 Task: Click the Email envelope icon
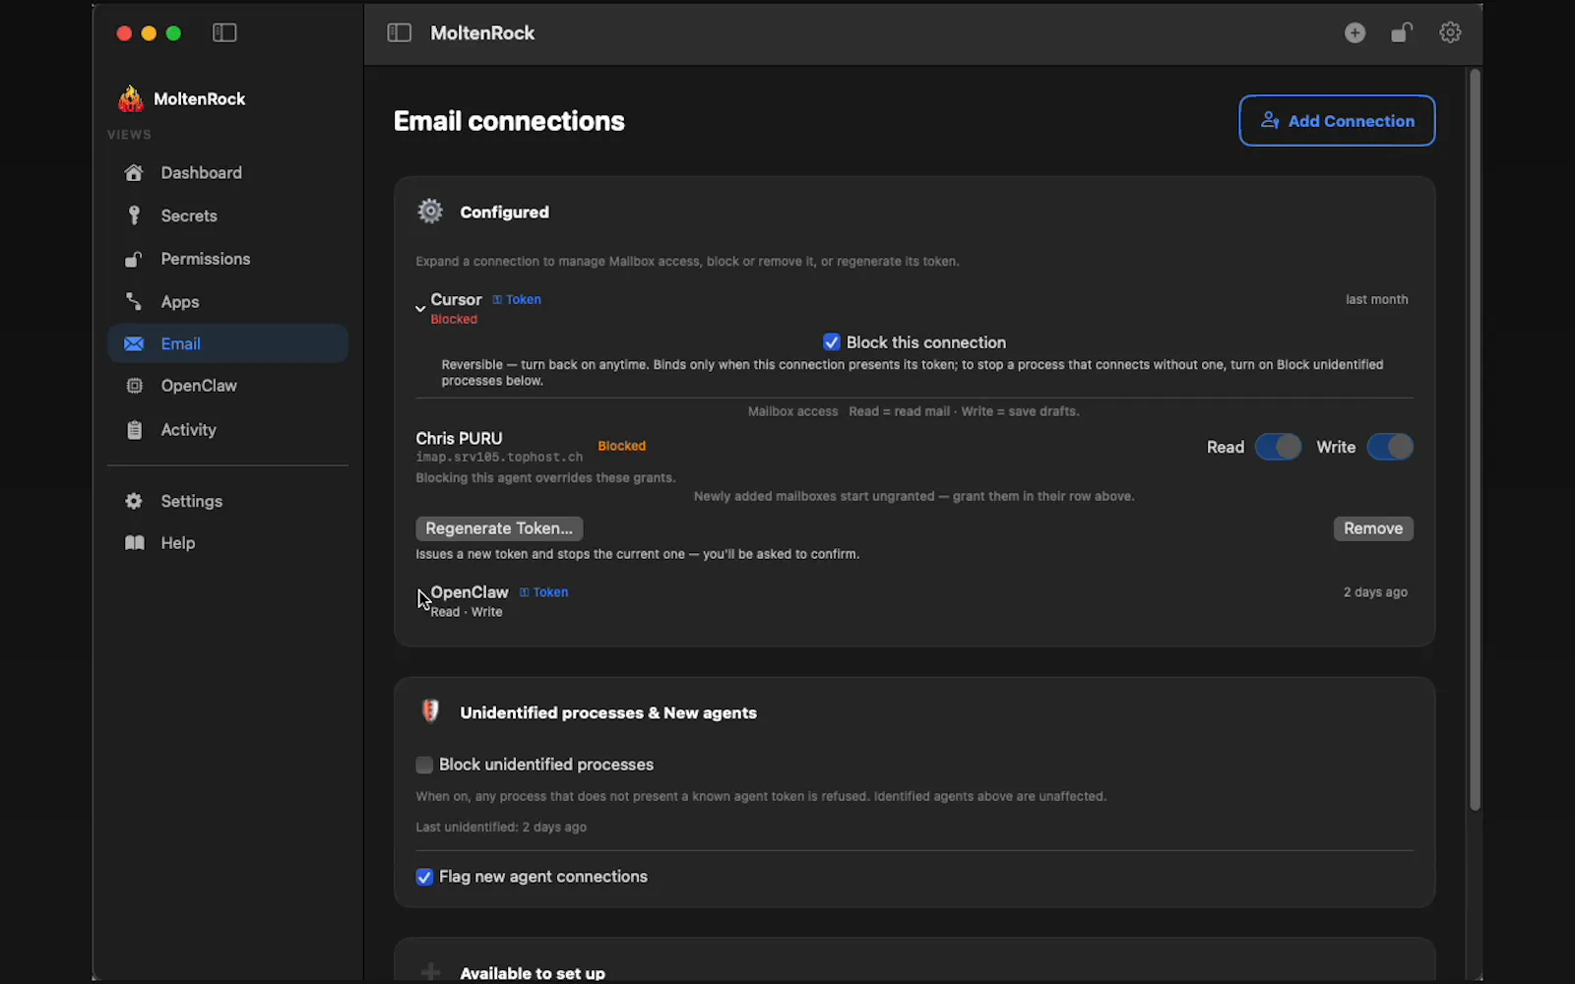coord(134,343)
